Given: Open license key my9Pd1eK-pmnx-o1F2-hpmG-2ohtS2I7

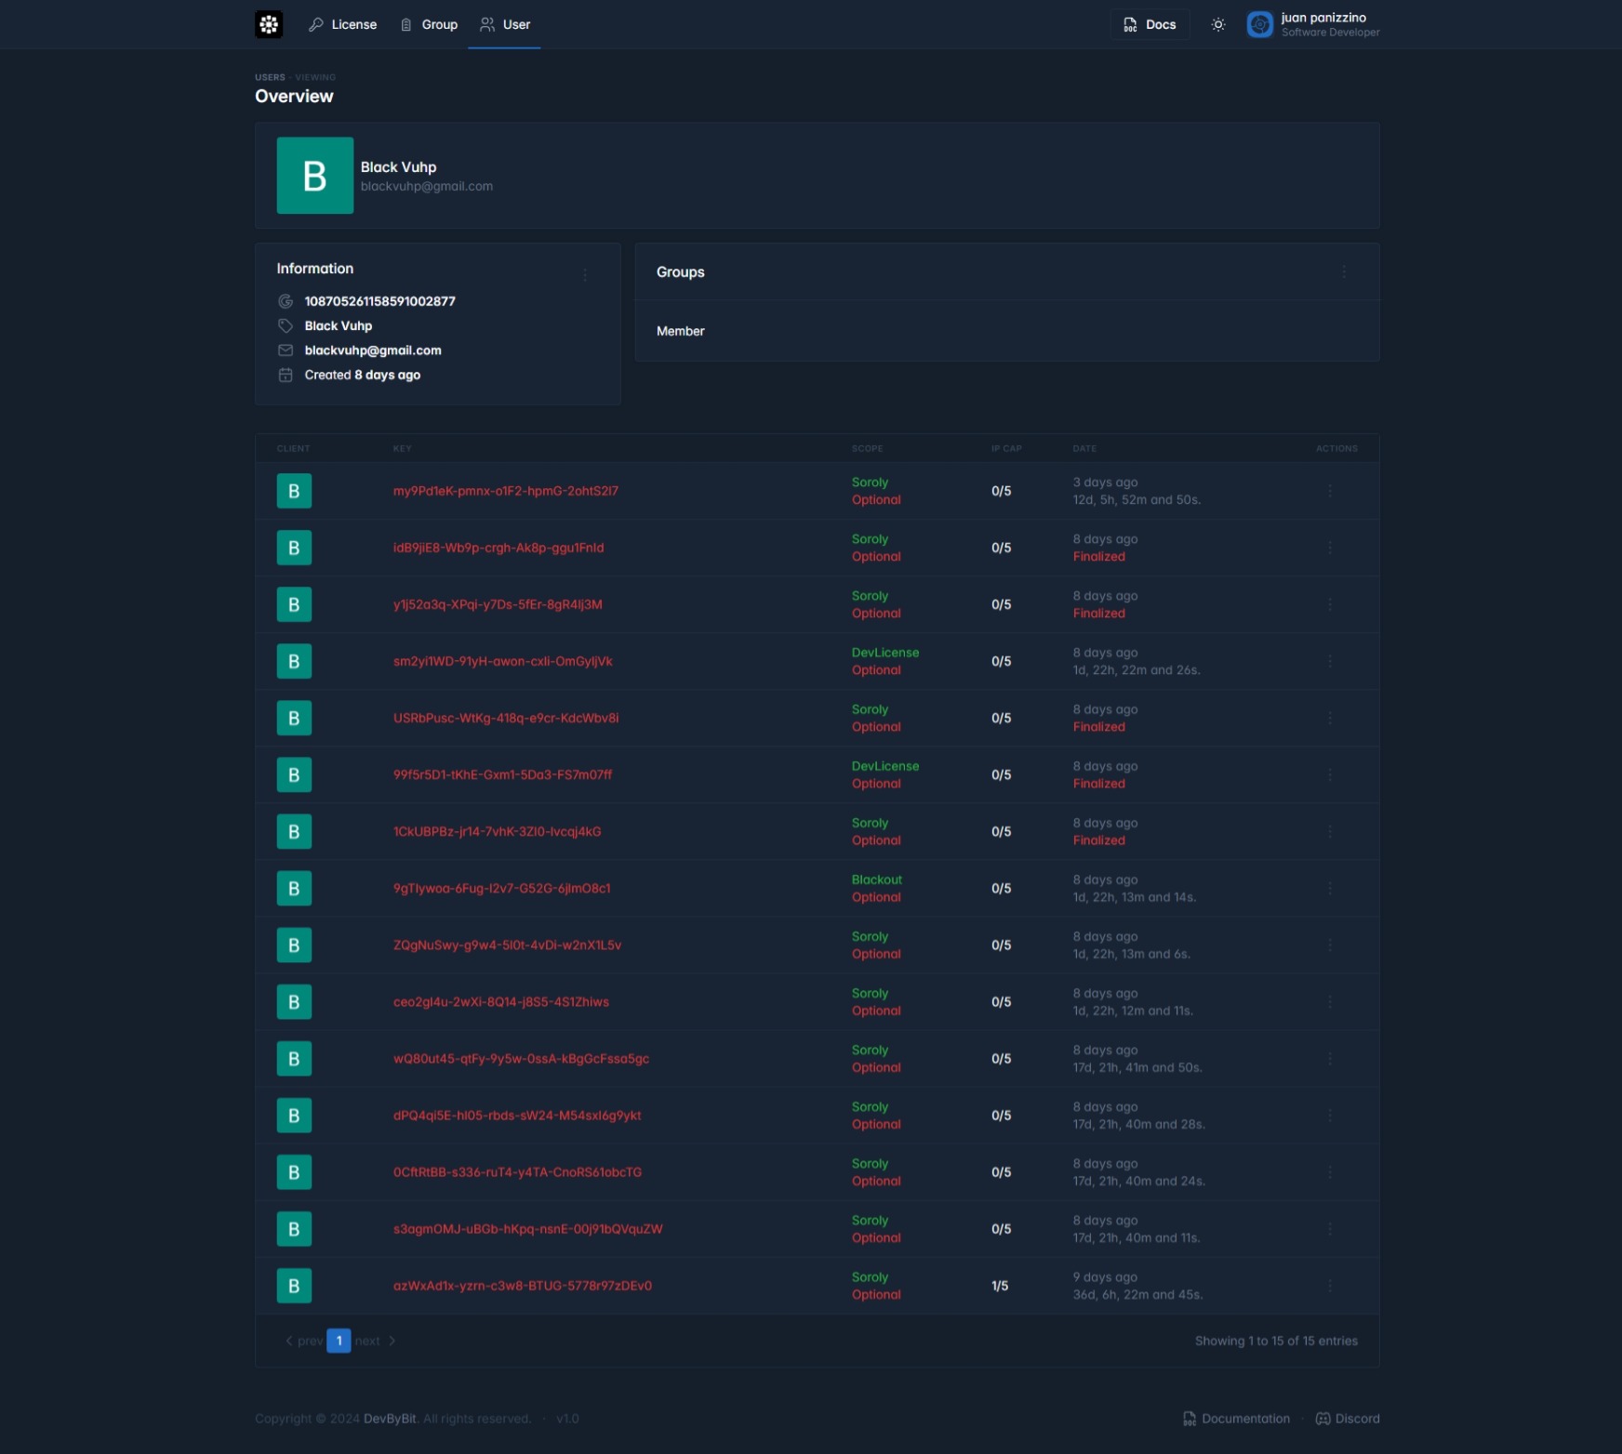Looking at the screenshot, I should [x=506, y=491].
